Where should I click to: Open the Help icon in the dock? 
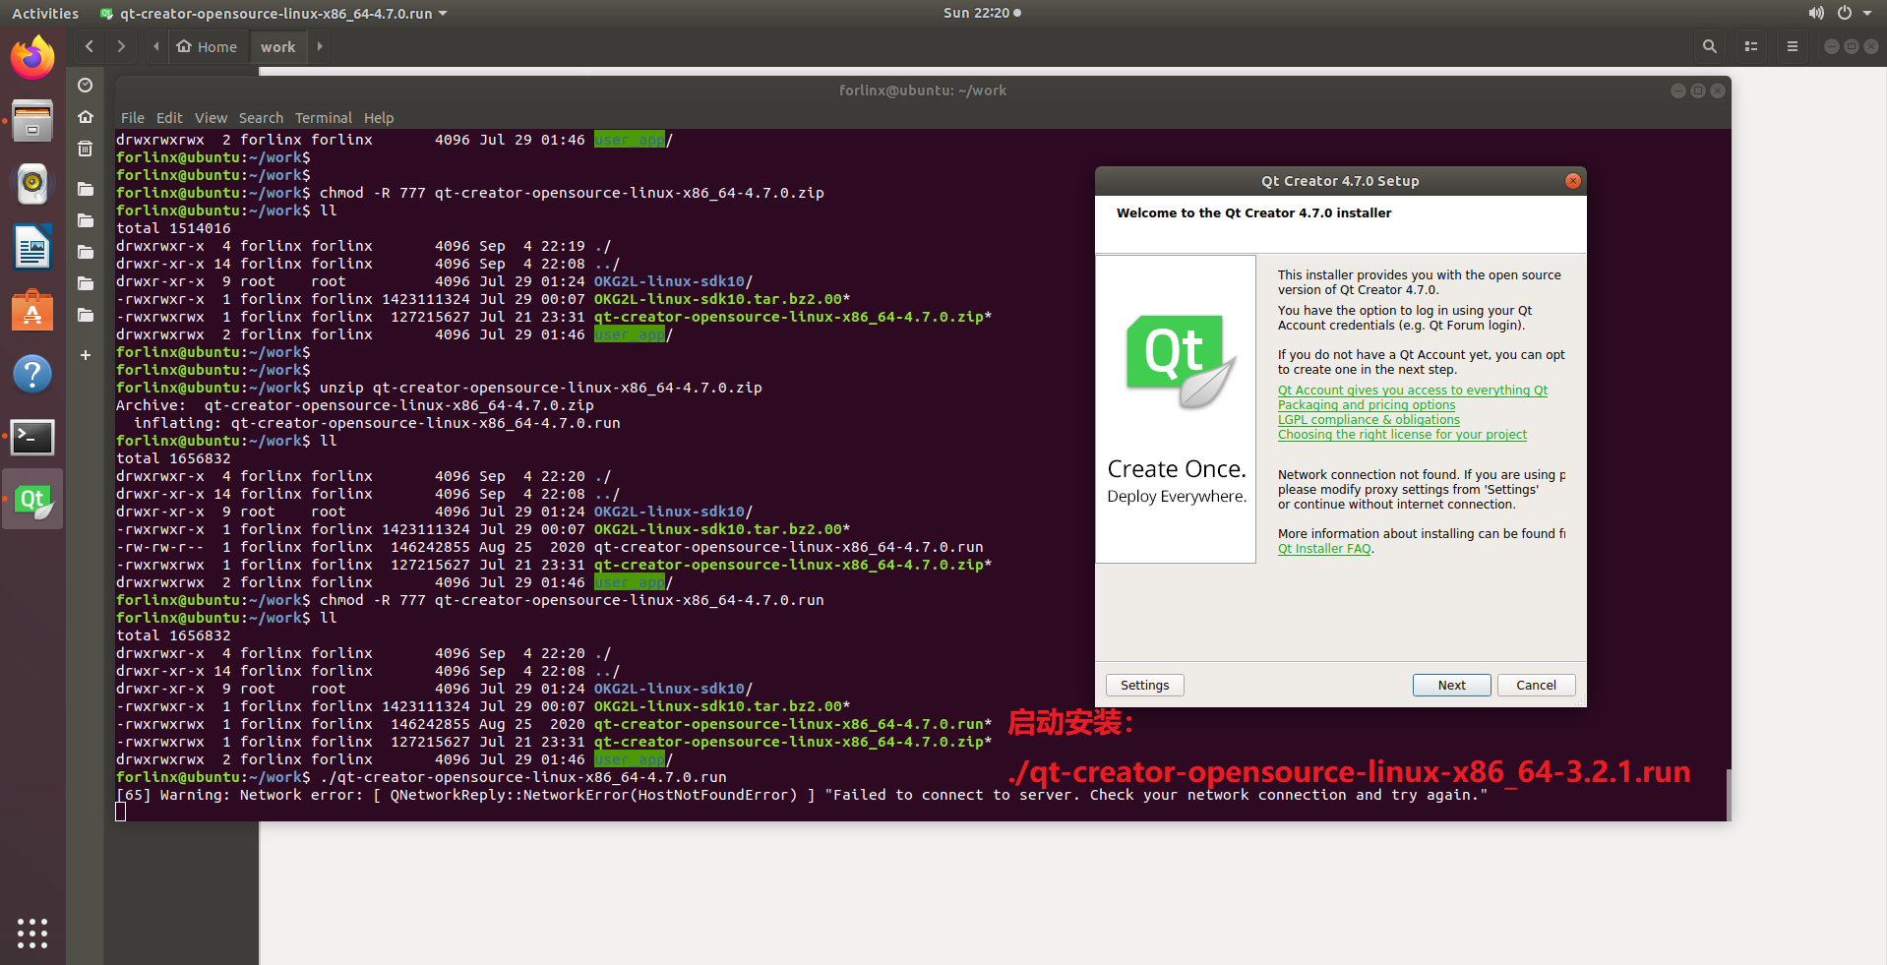point(32,374)
